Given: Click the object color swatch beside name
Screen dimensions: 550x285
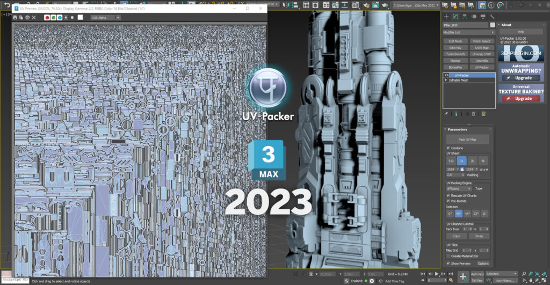Looking at the screenshot, I should 493,25.
